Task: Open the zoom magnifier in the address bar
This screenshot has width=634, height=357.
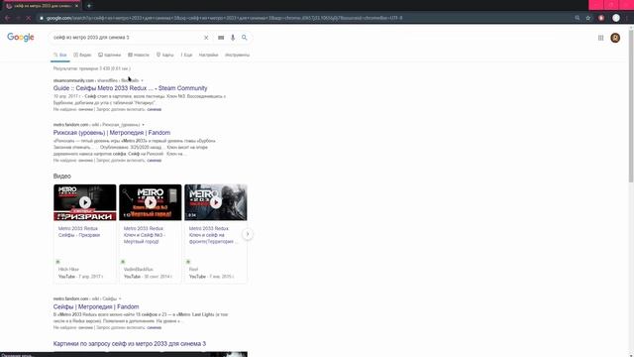Action: tap(578, 18)
